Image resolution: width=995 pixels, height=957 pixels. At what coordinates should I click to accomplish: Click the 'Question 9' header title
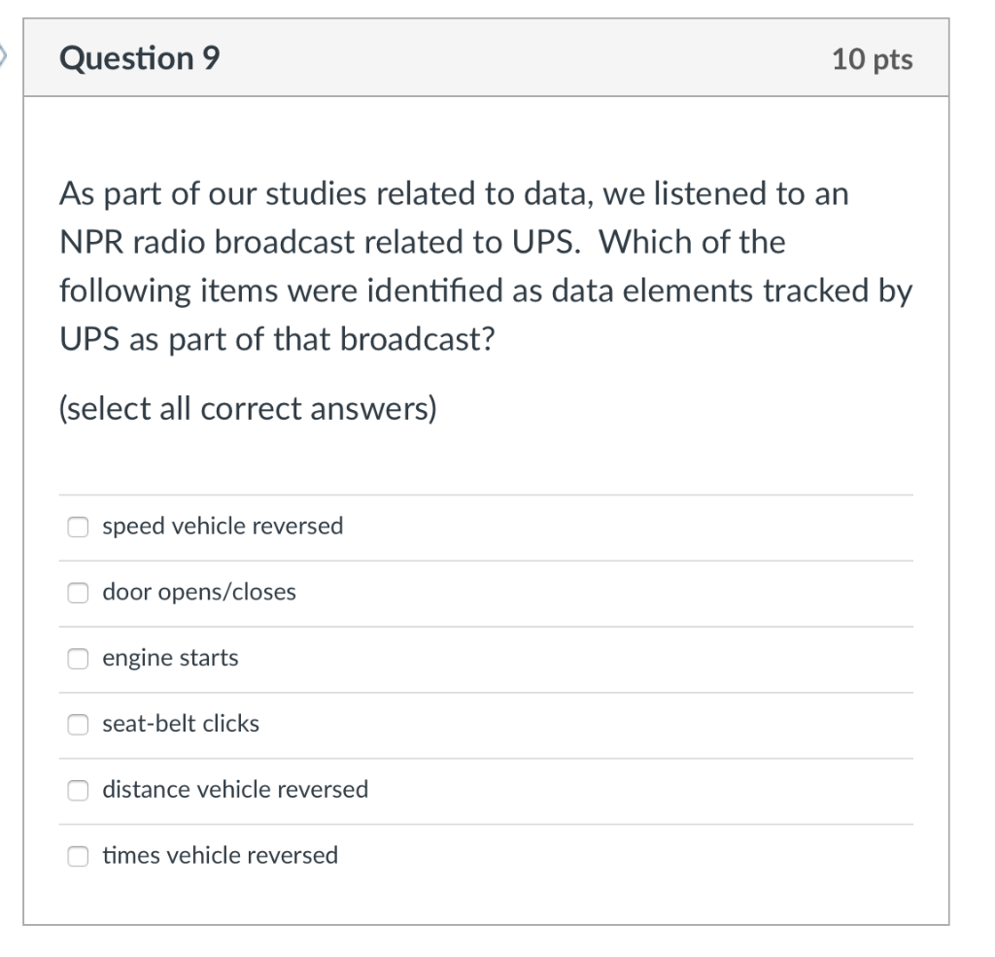coord(140,59)
